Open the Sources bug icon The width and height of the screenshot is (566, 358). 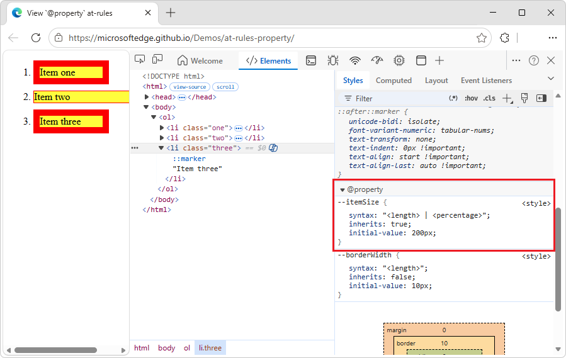tap(333, 60)
